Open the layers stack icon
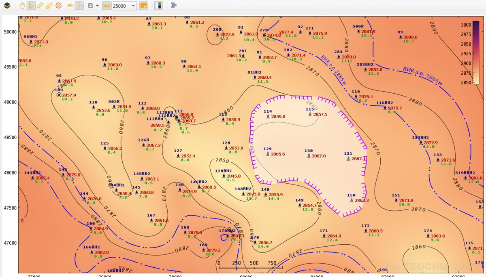Screen dimensions: 486x277 point(7,6)
